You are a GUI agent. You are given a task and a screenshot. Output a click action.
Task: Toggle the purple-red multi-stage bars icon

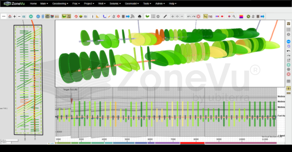217,16
